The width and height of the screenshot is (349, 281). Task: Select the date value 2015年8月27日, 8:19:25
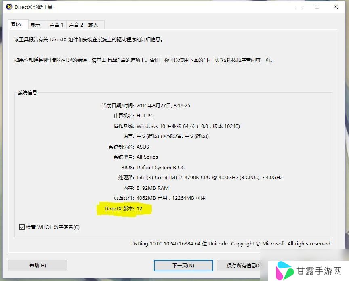163,105
